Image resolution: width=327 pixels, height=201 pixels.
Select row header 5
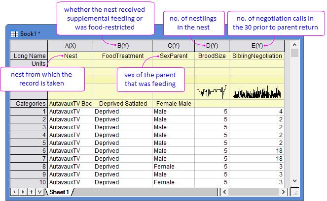coord(29,143)
